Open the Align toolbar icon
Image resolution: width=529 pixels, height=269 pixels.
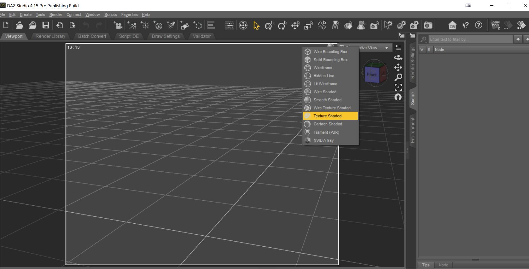click(211, 25)
